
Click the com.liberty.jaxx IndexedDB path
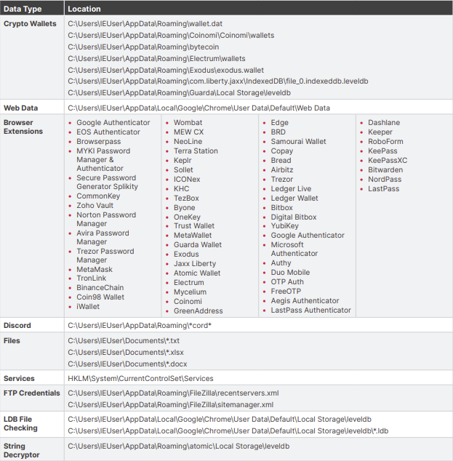tap(218, 81)
